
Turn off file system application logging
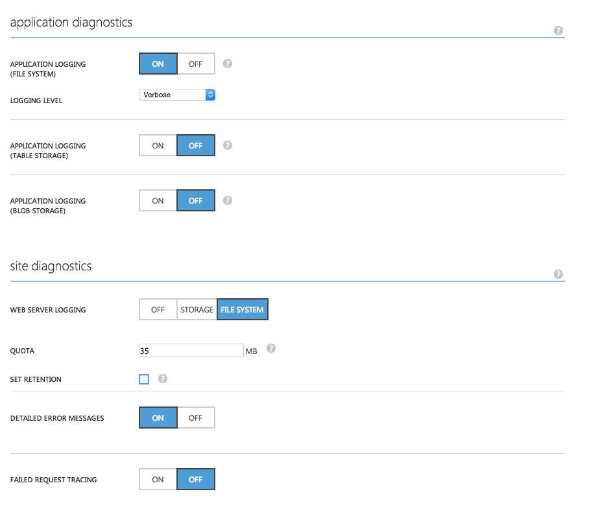point(196,64)
